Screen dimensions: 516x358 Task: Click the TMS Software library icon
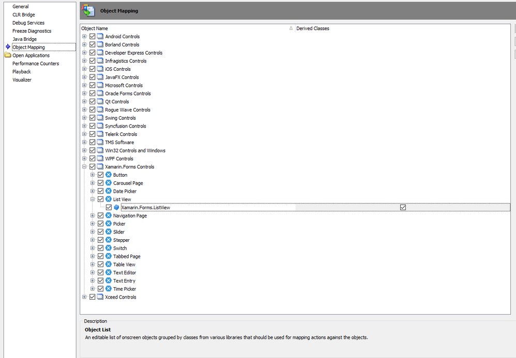tap(100, 143)
